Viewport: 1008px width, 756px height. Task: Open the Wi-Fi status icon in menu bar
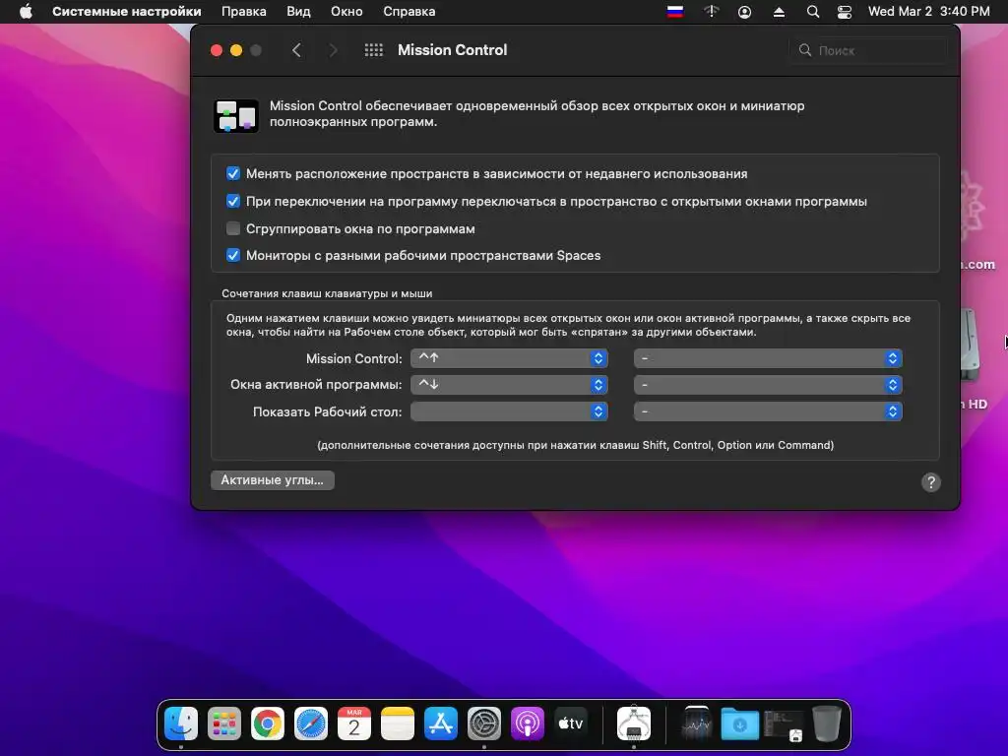tap(711, 12)
